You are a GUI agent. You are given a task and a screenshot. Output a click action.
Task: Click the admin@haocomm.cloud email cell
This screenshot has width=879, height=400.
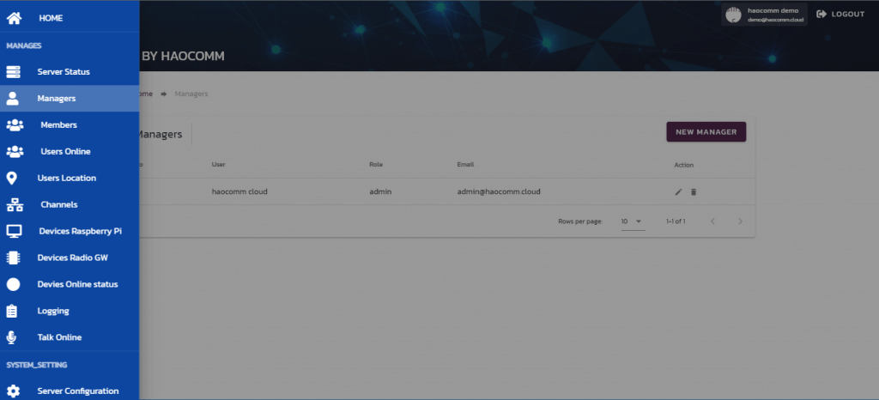(x=499, y=191)
